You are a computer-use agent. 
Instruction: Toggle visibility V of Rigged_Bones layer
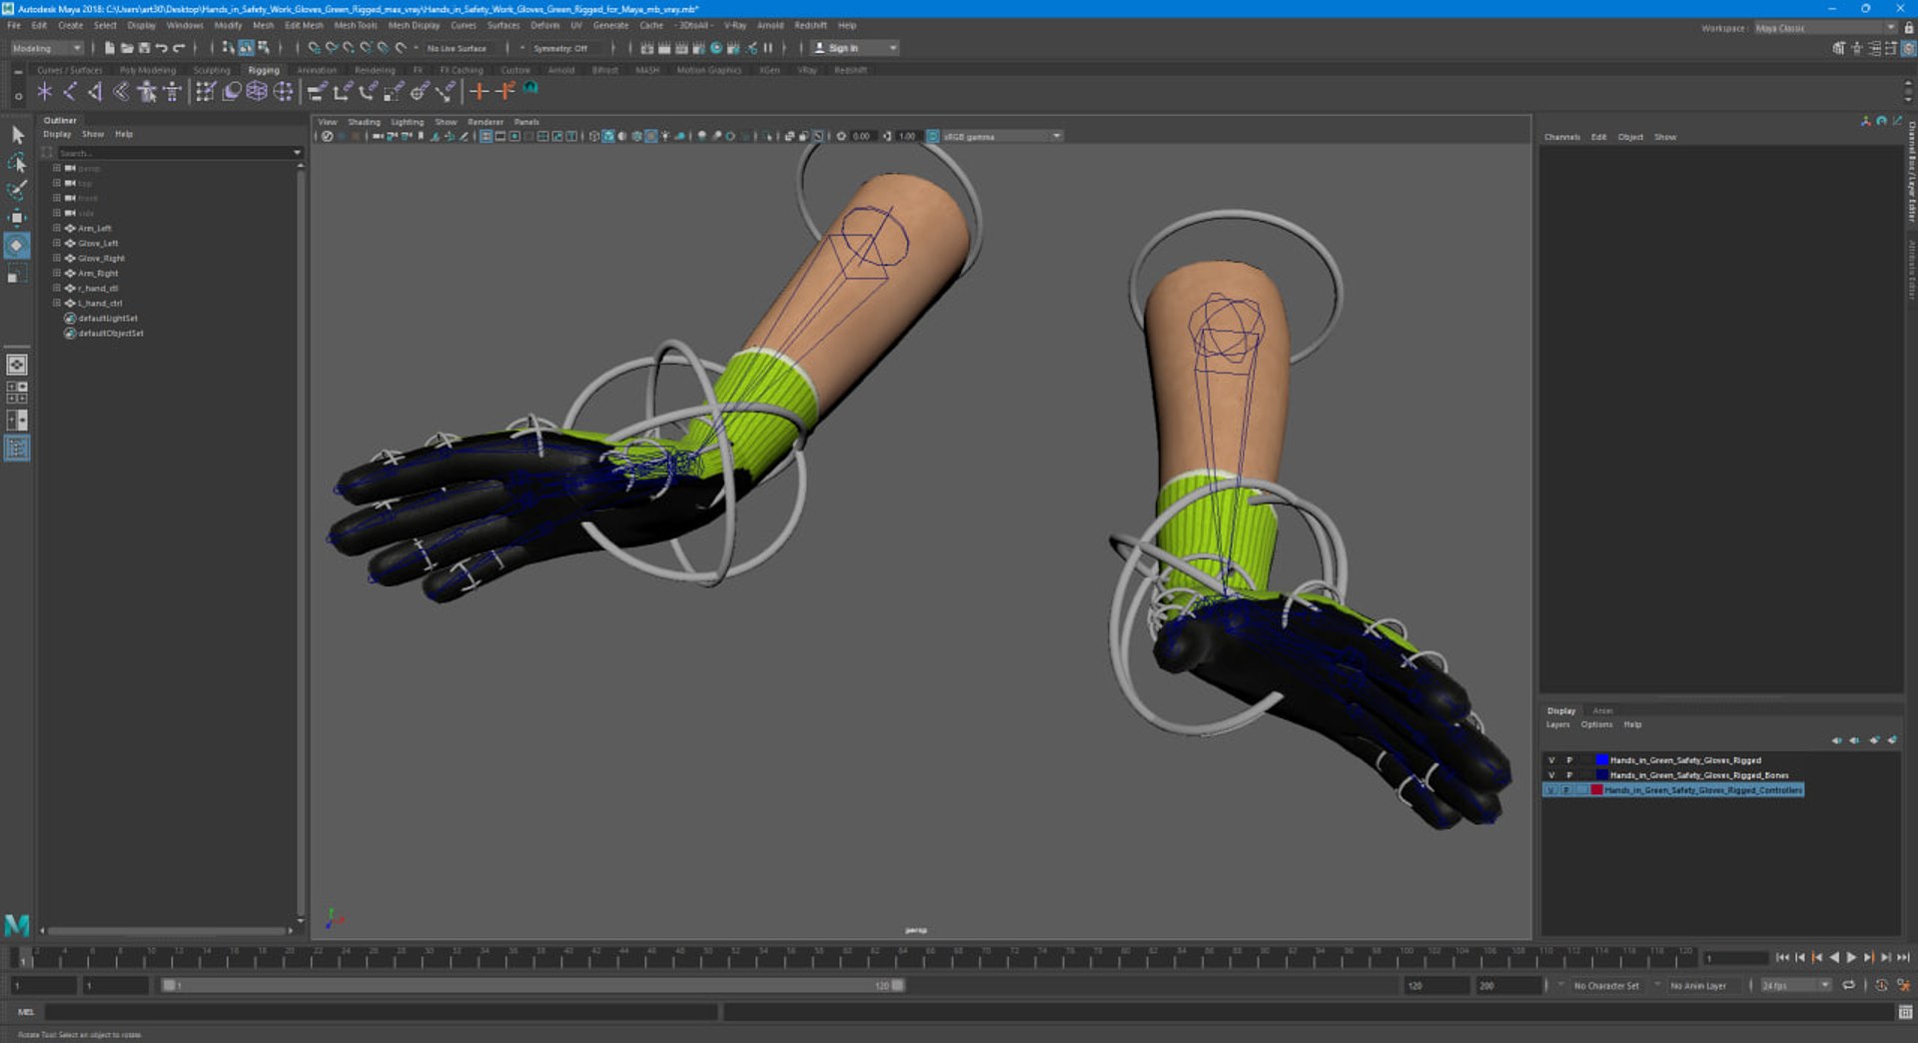tap(1551, 775)
